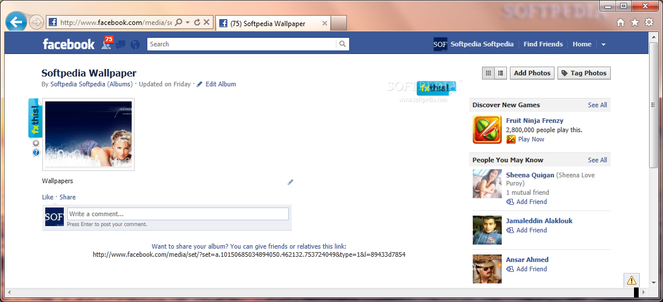This screenshot has width=663, height=302.
Task: Refresh the page with reload icon
Action: (x=197, y=23)
